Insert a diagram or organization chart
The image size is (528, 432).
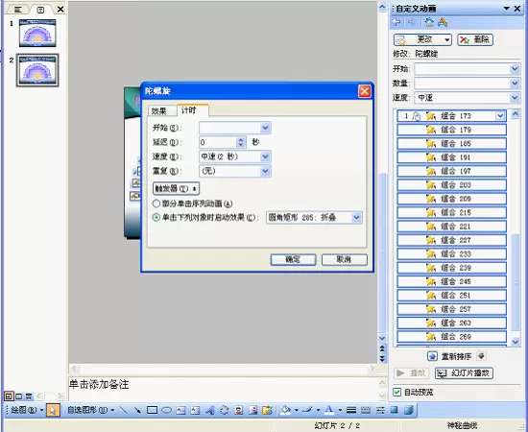225,410
